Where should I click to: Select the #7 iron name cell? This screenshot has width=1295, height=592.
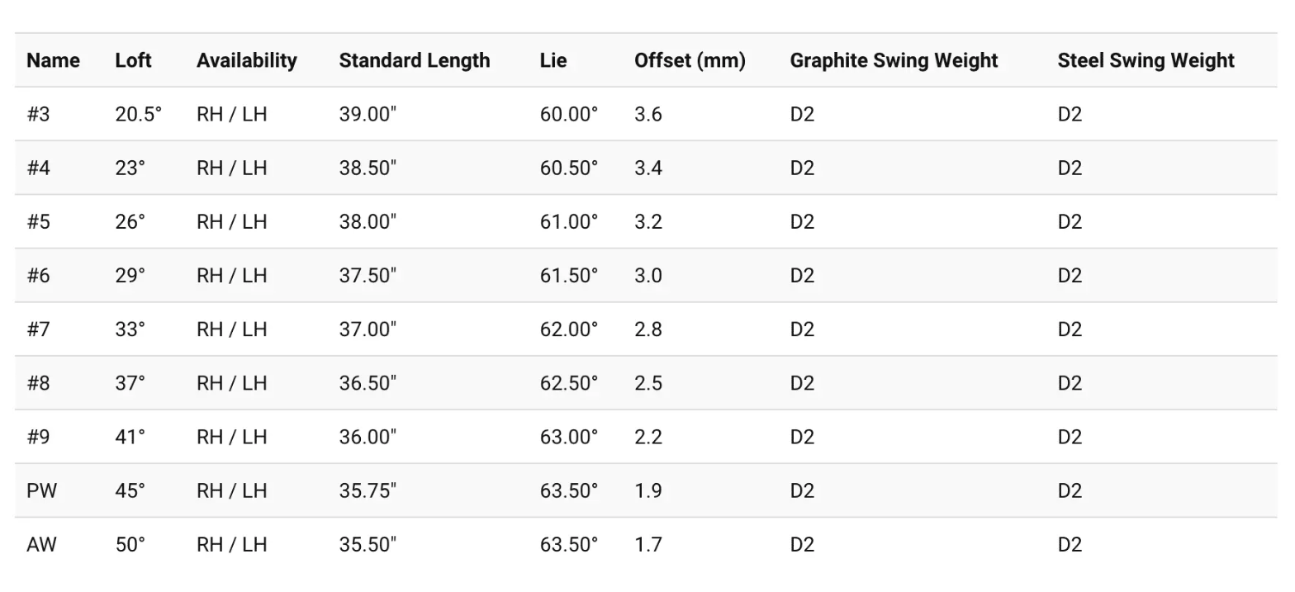38,329
